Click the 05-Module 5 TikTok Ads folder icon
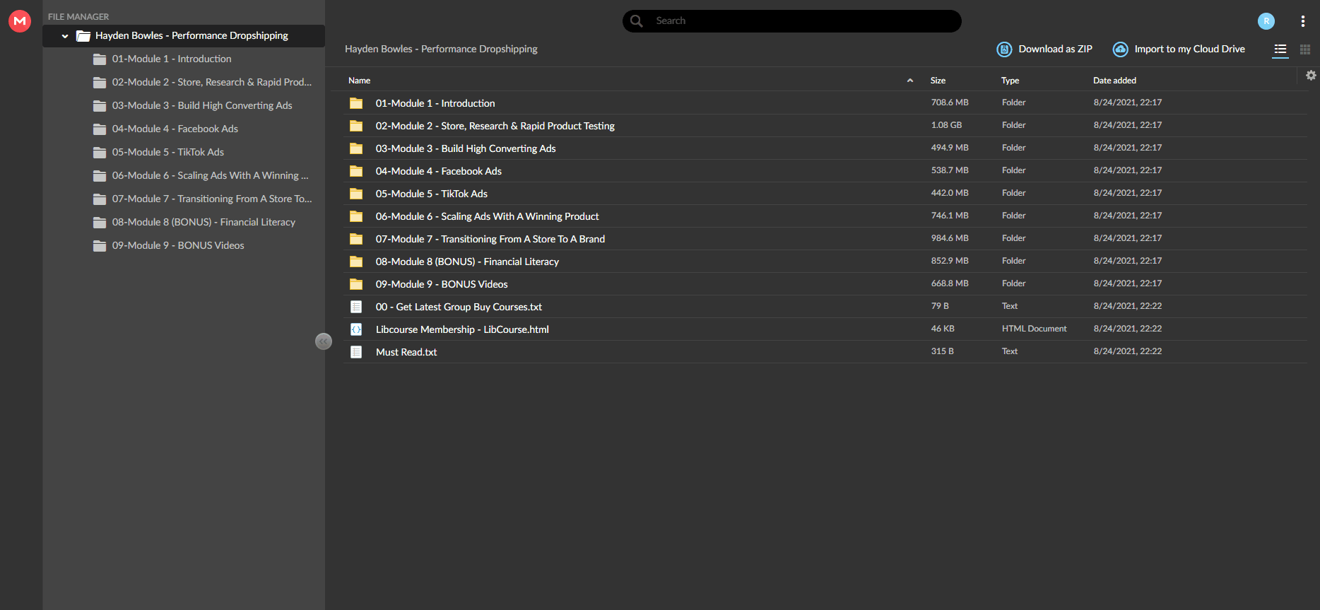 [x=356, y=194]
